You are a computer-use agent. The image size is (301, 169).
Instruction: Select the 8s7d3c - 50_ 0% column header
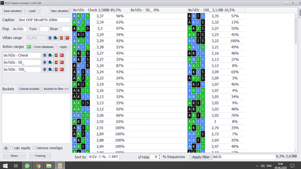159,10
